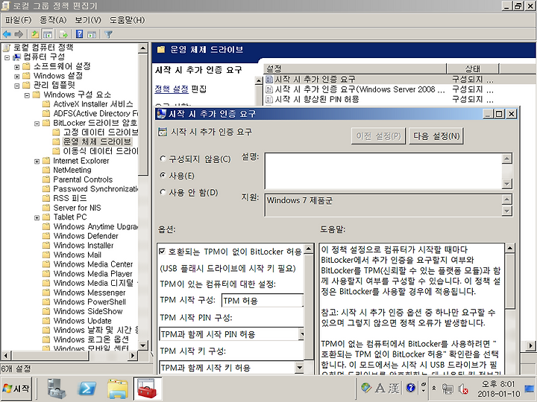Click the 시작 button on the taskbar

point(16,389)
